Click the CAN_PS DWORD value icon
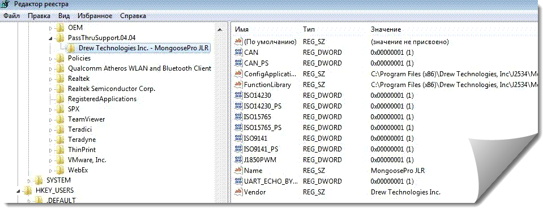The height and width of the screenshot is (208, 543). 238,63
